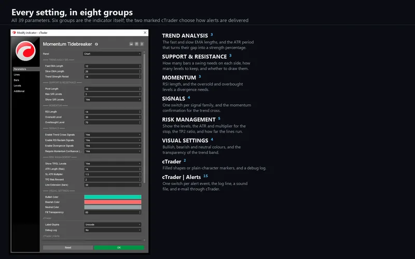Viewport: 415px width, 259px height.
Task: Click the cTrader | Alerts heading on the right
Action: (x=182, y=177)
